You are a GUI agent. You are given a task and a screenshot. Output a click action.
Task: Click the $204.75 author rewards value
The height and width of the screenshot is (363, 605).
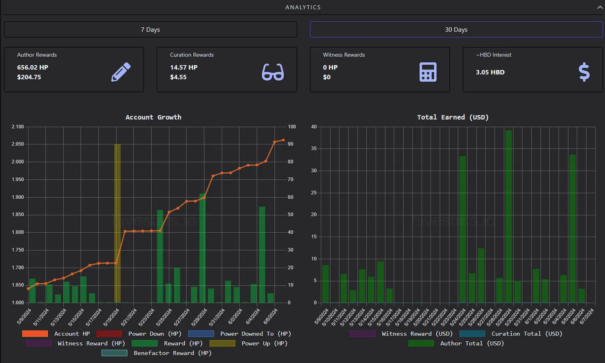click(x=29, y=77)
